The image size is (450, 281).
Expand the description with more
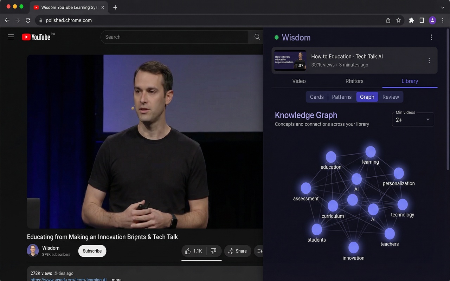pyautogui.click(x=116, y=279)
